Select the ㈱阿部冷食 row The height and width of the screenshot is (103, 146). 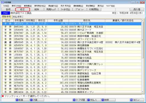(x=72, y=67)
